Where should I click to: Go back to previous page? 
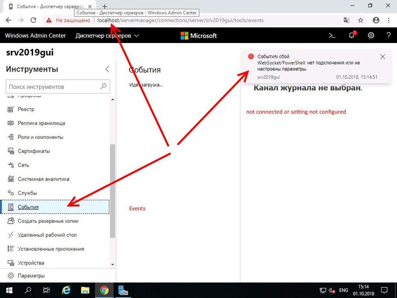pos(8,20)
